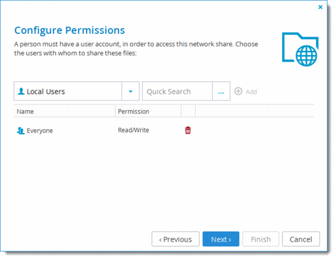Delete the Everyone permission with trash icon
335x259 pixels.
(x=188, y=130)
